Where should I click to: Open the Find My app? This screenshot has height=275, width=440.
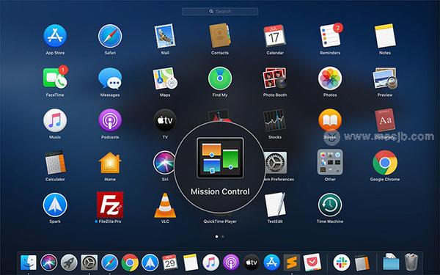tap(220, 78)
